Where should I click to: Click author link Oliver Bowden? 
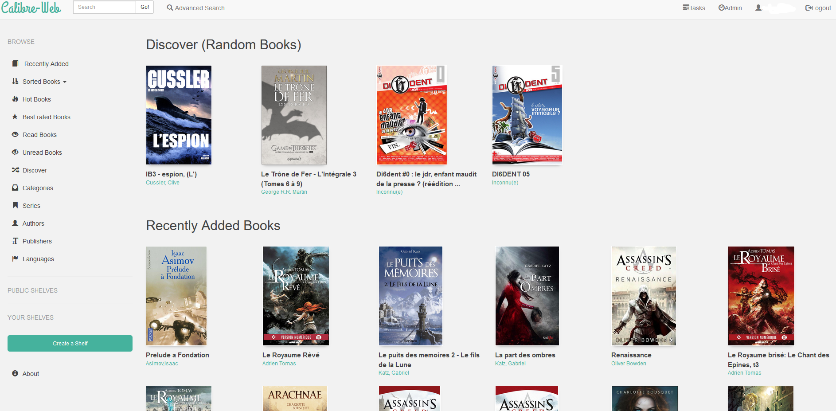coord(629,364)
